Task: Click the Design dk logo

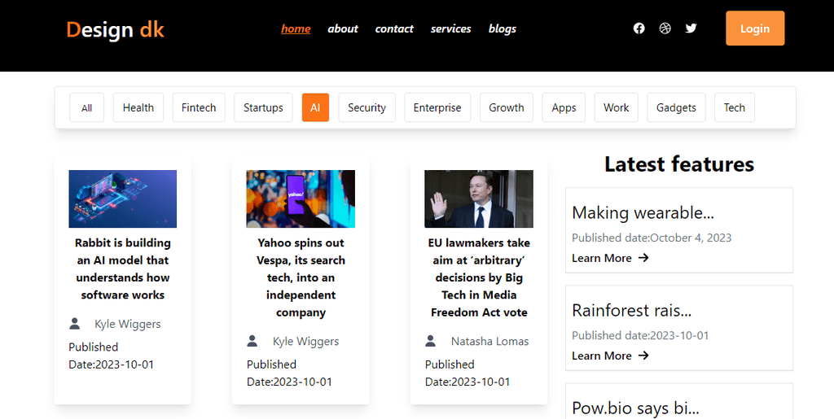Action: 116,29
